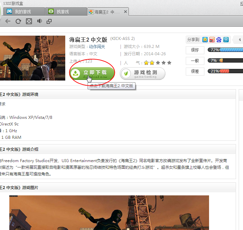Click the 海扁王2 中文版 game title
The width and height of the screenshot is (243, 230).
88,40
